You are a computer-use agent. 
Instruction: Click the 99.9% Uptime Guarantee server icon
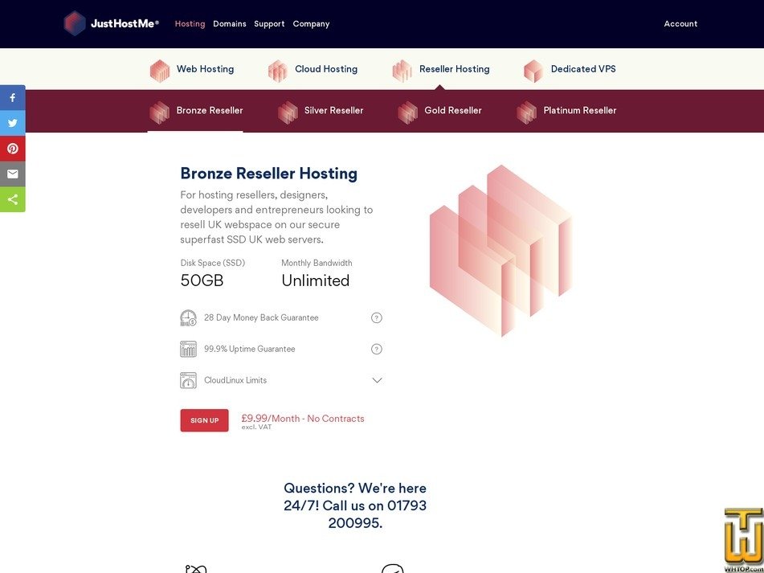[188, 349]
